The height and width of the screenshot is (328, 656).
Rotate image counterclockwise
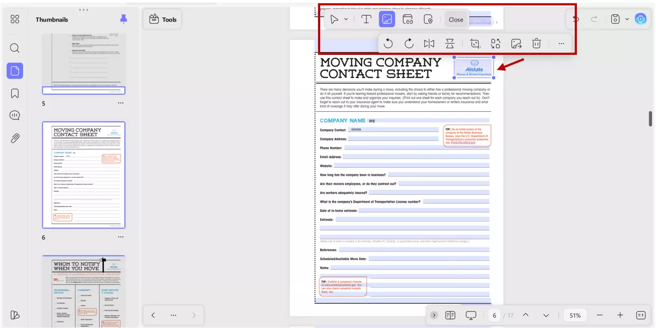[x=388, y=44]
